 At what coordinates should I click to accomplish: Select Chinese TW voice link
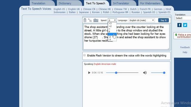click(120, 9)
